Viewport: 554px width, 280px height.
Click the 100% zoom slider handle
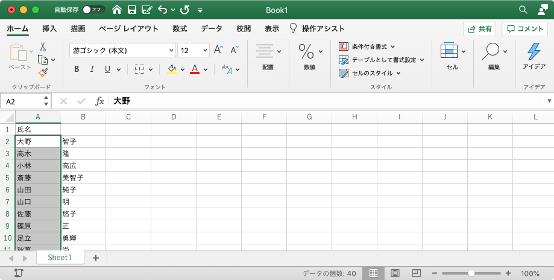pos(471,273)
